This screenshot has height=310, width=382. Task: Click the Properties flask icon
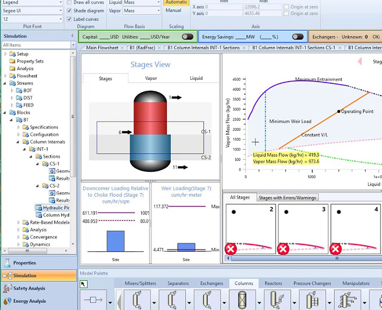pyautogui.click(x=7, y=263)
